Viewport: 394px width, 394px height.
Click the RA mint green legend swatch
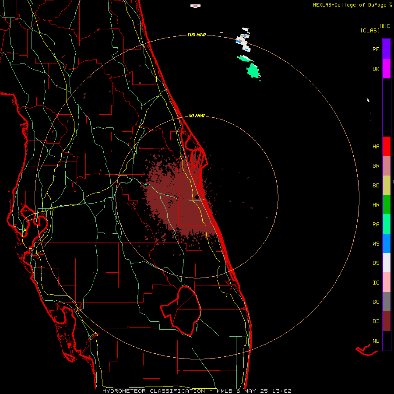click(387, 224)
